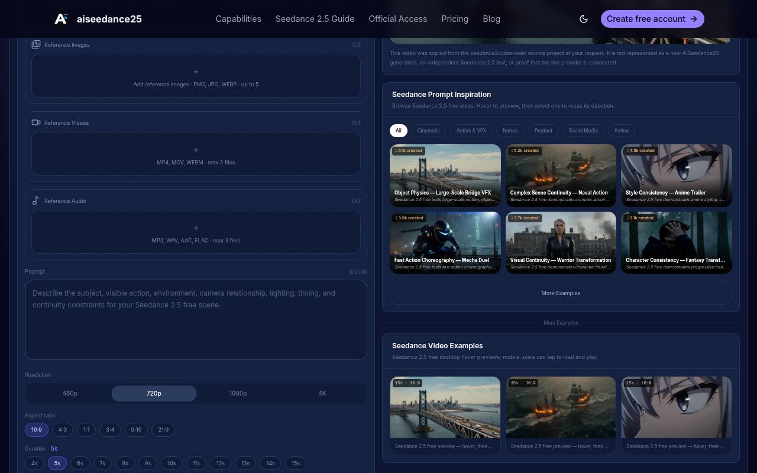Click the Reference Images picture icon

pyautogui.click(x=36, y=44)
